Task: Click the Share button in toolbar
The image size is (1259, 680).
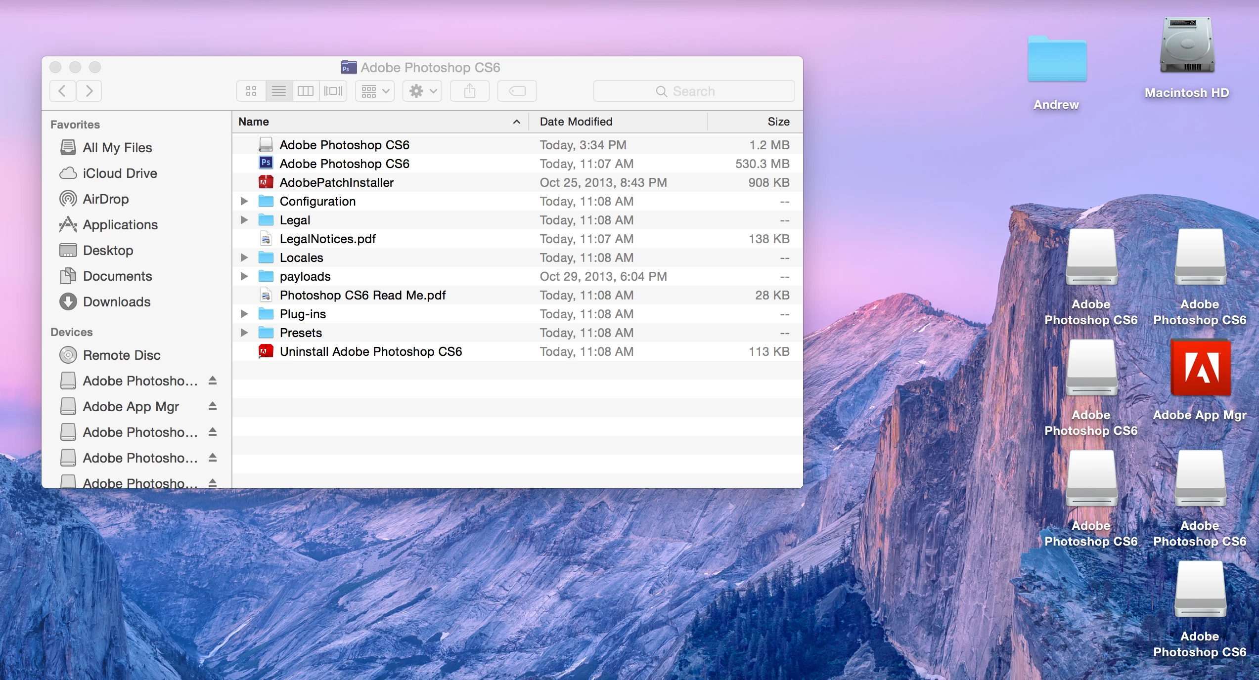Action: [469, 91]
